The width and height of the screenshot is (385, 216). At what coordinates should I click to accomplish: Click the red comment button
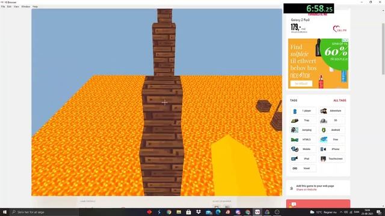coord(318,204)
